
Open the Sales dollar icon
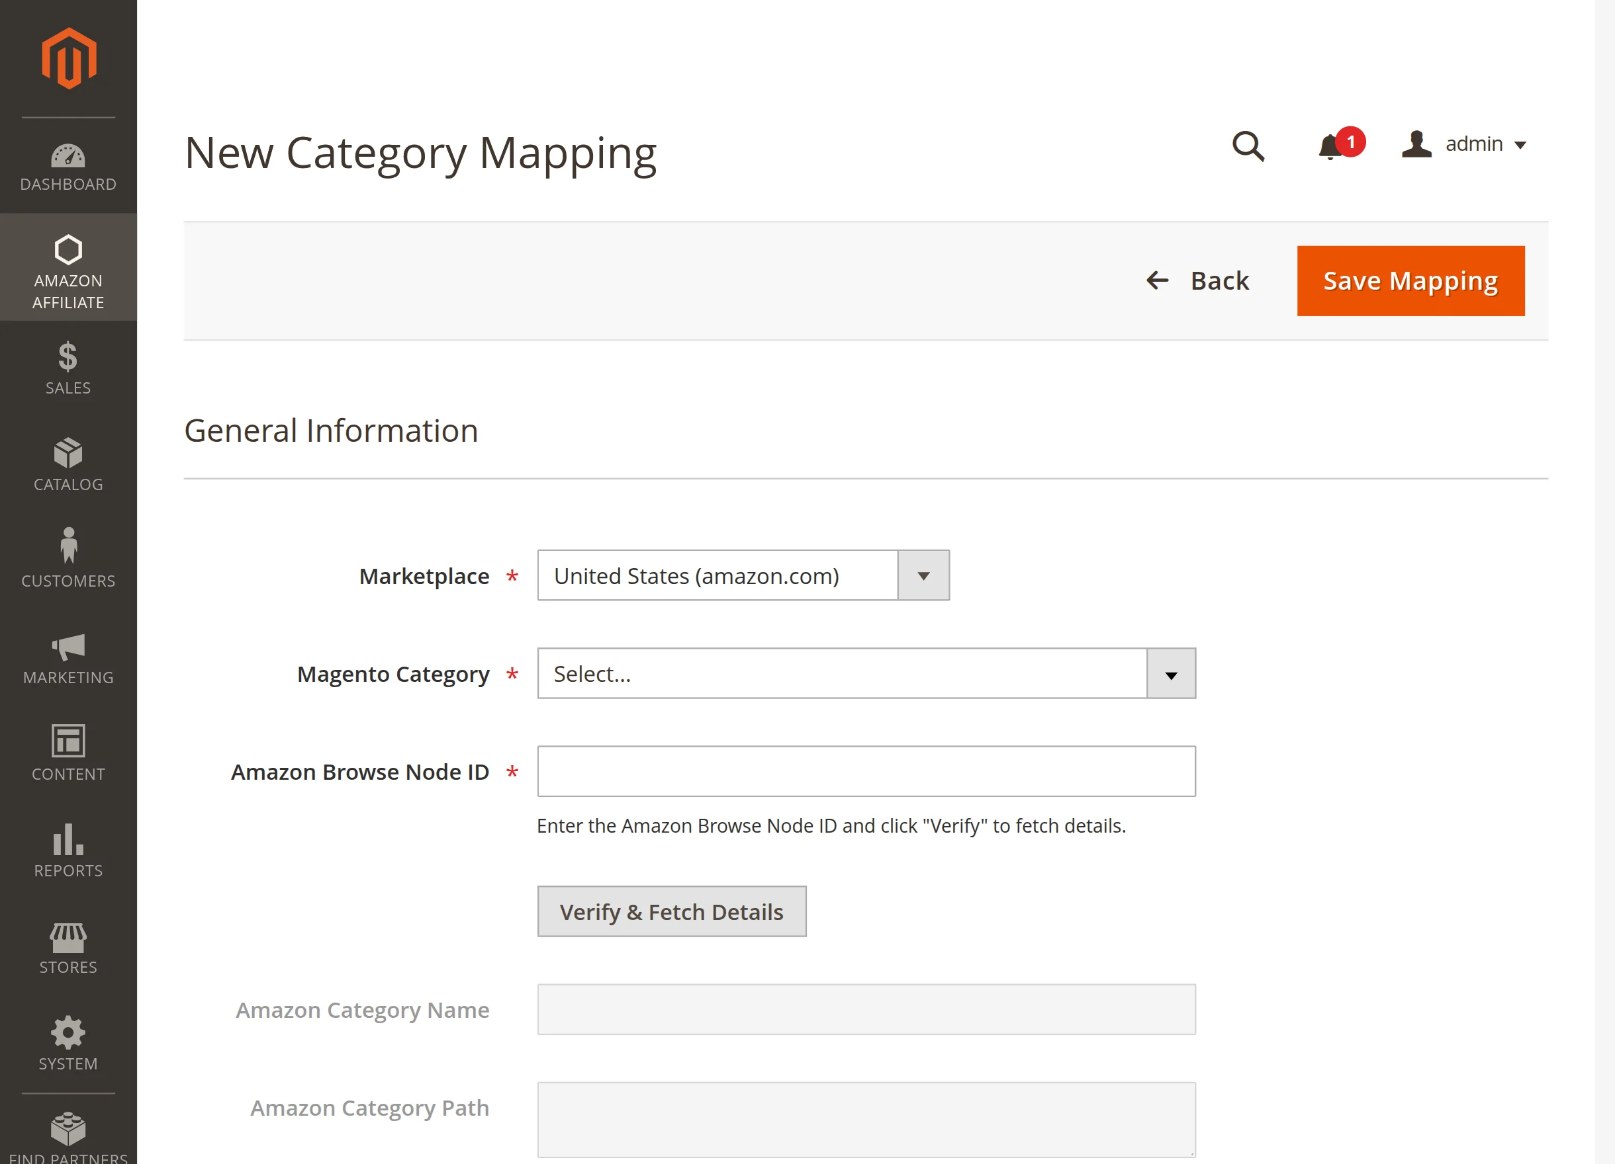pos(68,356)
